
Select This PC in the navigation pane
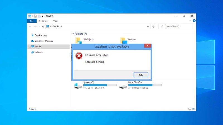[x=49, y=46]
